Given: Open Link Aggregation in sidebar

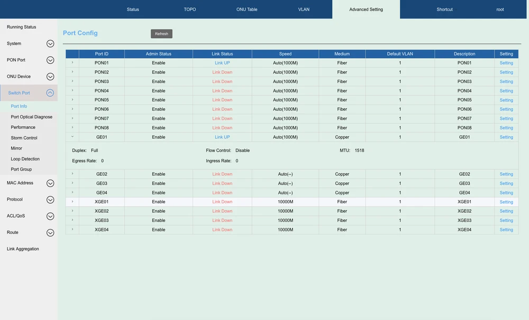Looking at the screenshot, I should tap(23, 249).
